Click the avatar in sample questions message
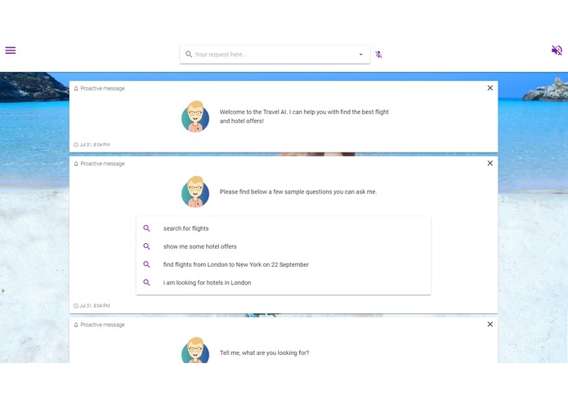This screenshot has width=568, height=403. click(x=195, y=192)
